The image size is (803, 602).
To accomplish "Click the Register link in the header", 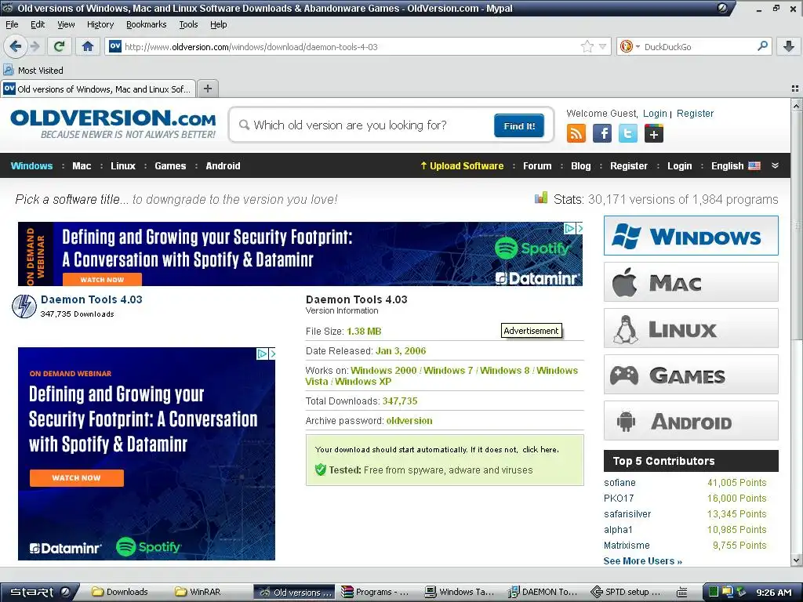I will 695,113.
